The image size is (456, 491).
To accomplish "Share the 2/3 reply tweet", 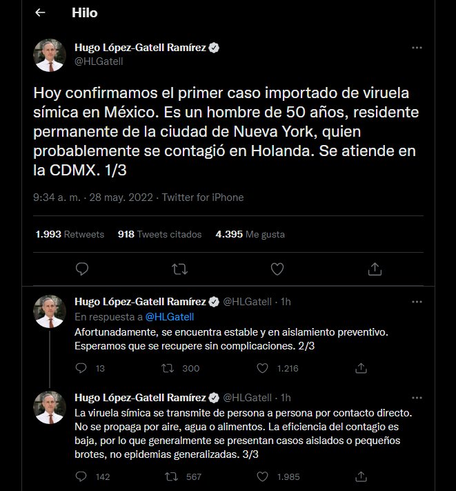I will 359,369.
